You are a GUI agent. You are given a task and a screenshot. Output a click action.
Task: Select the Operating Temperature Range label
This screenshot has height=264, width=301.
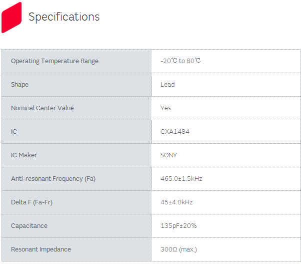54,61
